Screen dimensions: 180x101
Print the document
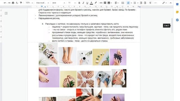point(13,3)
